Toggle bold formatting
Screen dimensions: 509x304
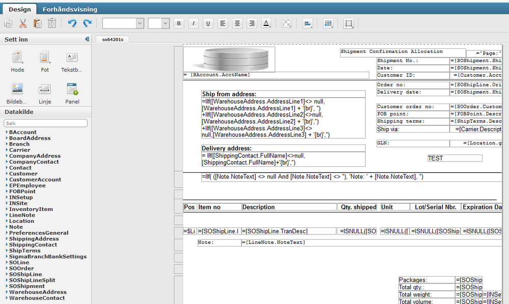coord(179,23)
